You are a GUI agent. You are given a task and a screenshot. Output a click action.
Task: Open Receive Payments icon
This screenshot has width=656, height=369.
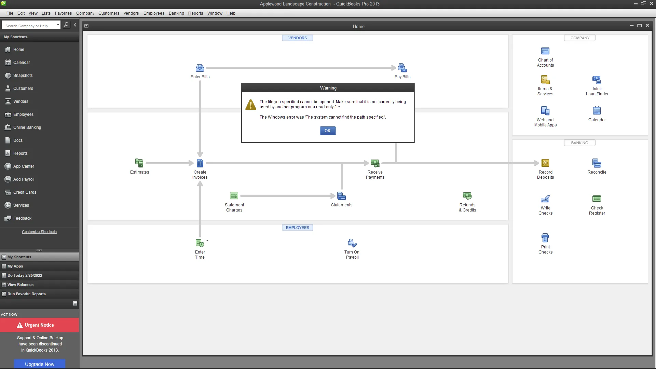[375, 163]
